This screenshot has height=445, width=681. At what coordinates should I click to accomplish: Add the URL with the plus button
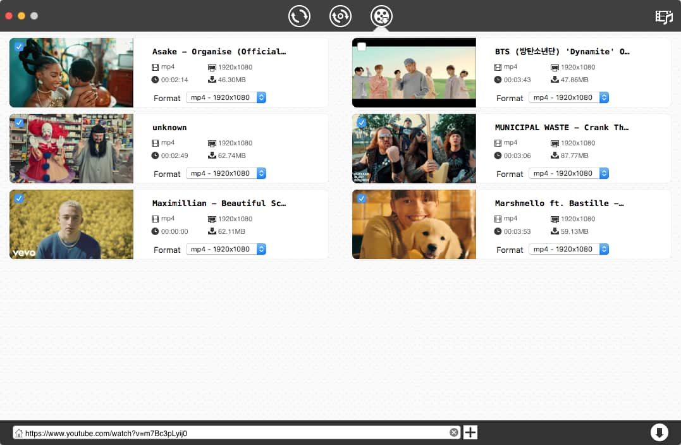pos(470,432)
